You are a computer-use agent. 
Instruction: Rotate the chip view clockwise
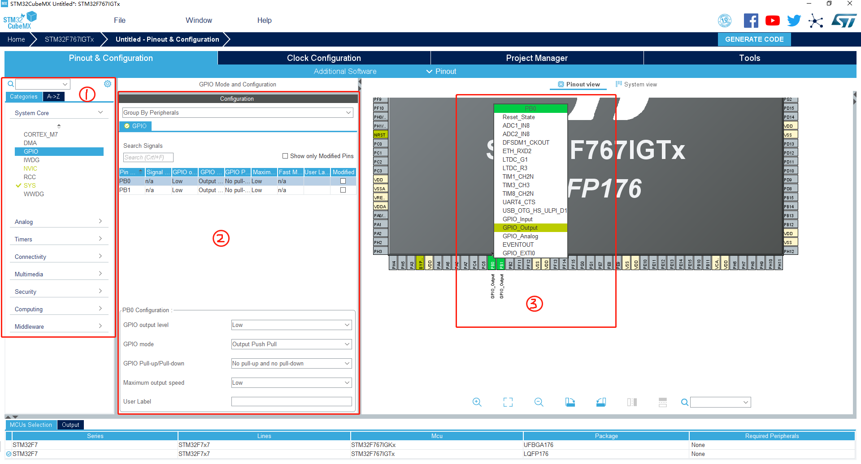point(570,402)
